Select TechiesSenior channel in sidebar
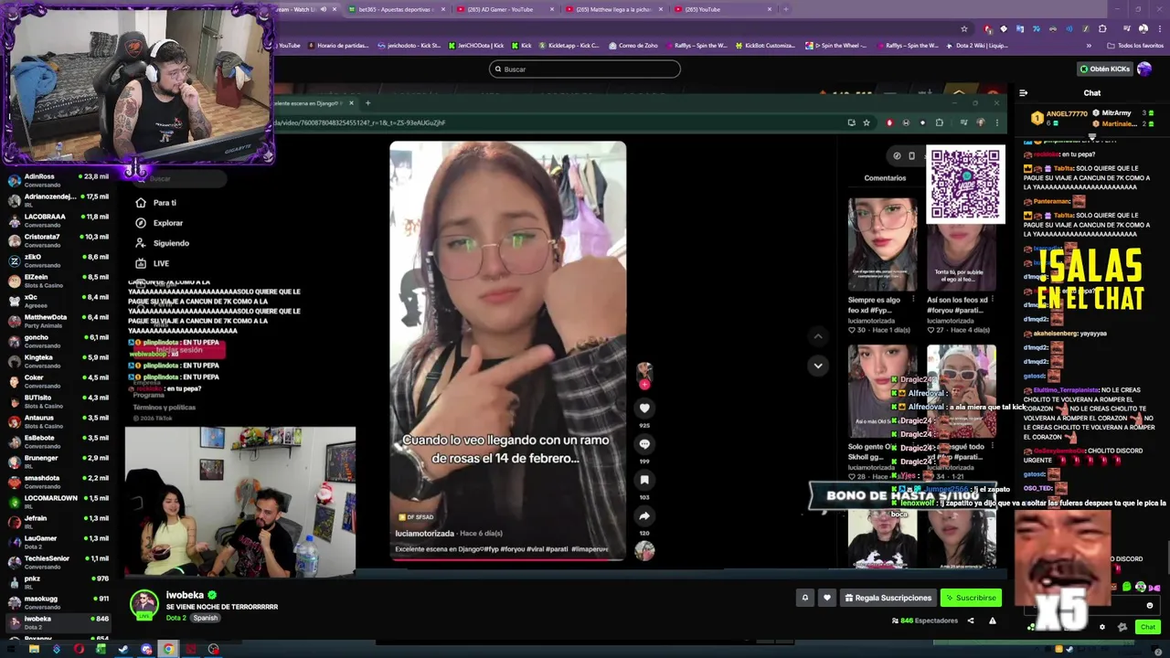The width and height of the screenshot is (1170, 658). tap(57, 562)
